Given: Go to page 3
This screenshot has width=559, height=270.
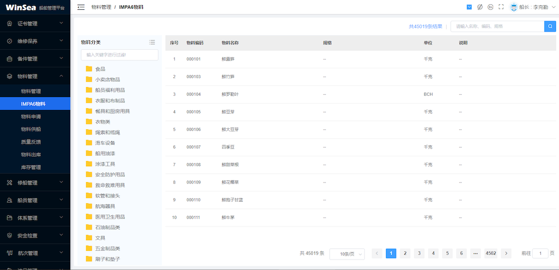Looking at the screenshot, I should pos(419,253).
